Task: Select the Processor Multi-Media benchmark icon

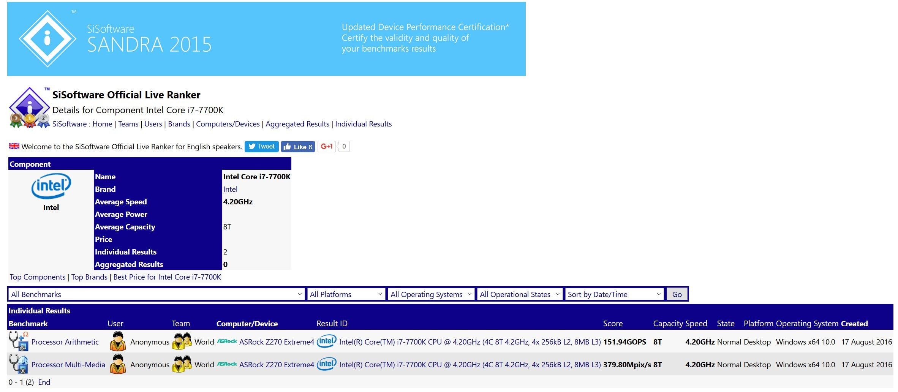Action: (18, 364)
